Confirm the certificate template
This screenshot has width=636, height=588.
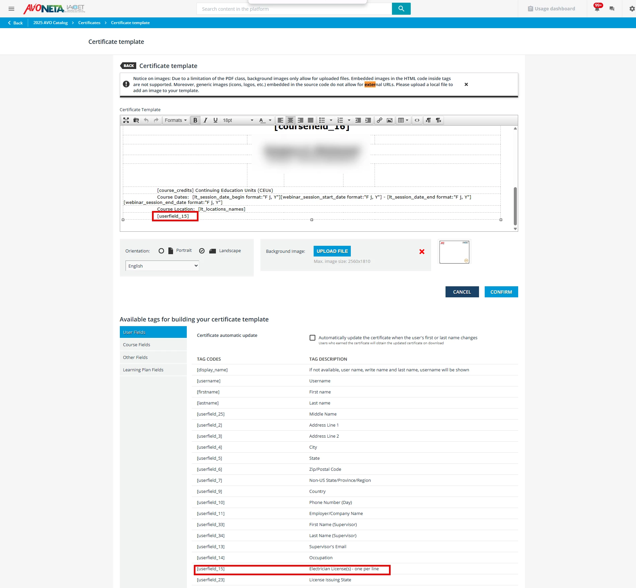coord(501,292)
